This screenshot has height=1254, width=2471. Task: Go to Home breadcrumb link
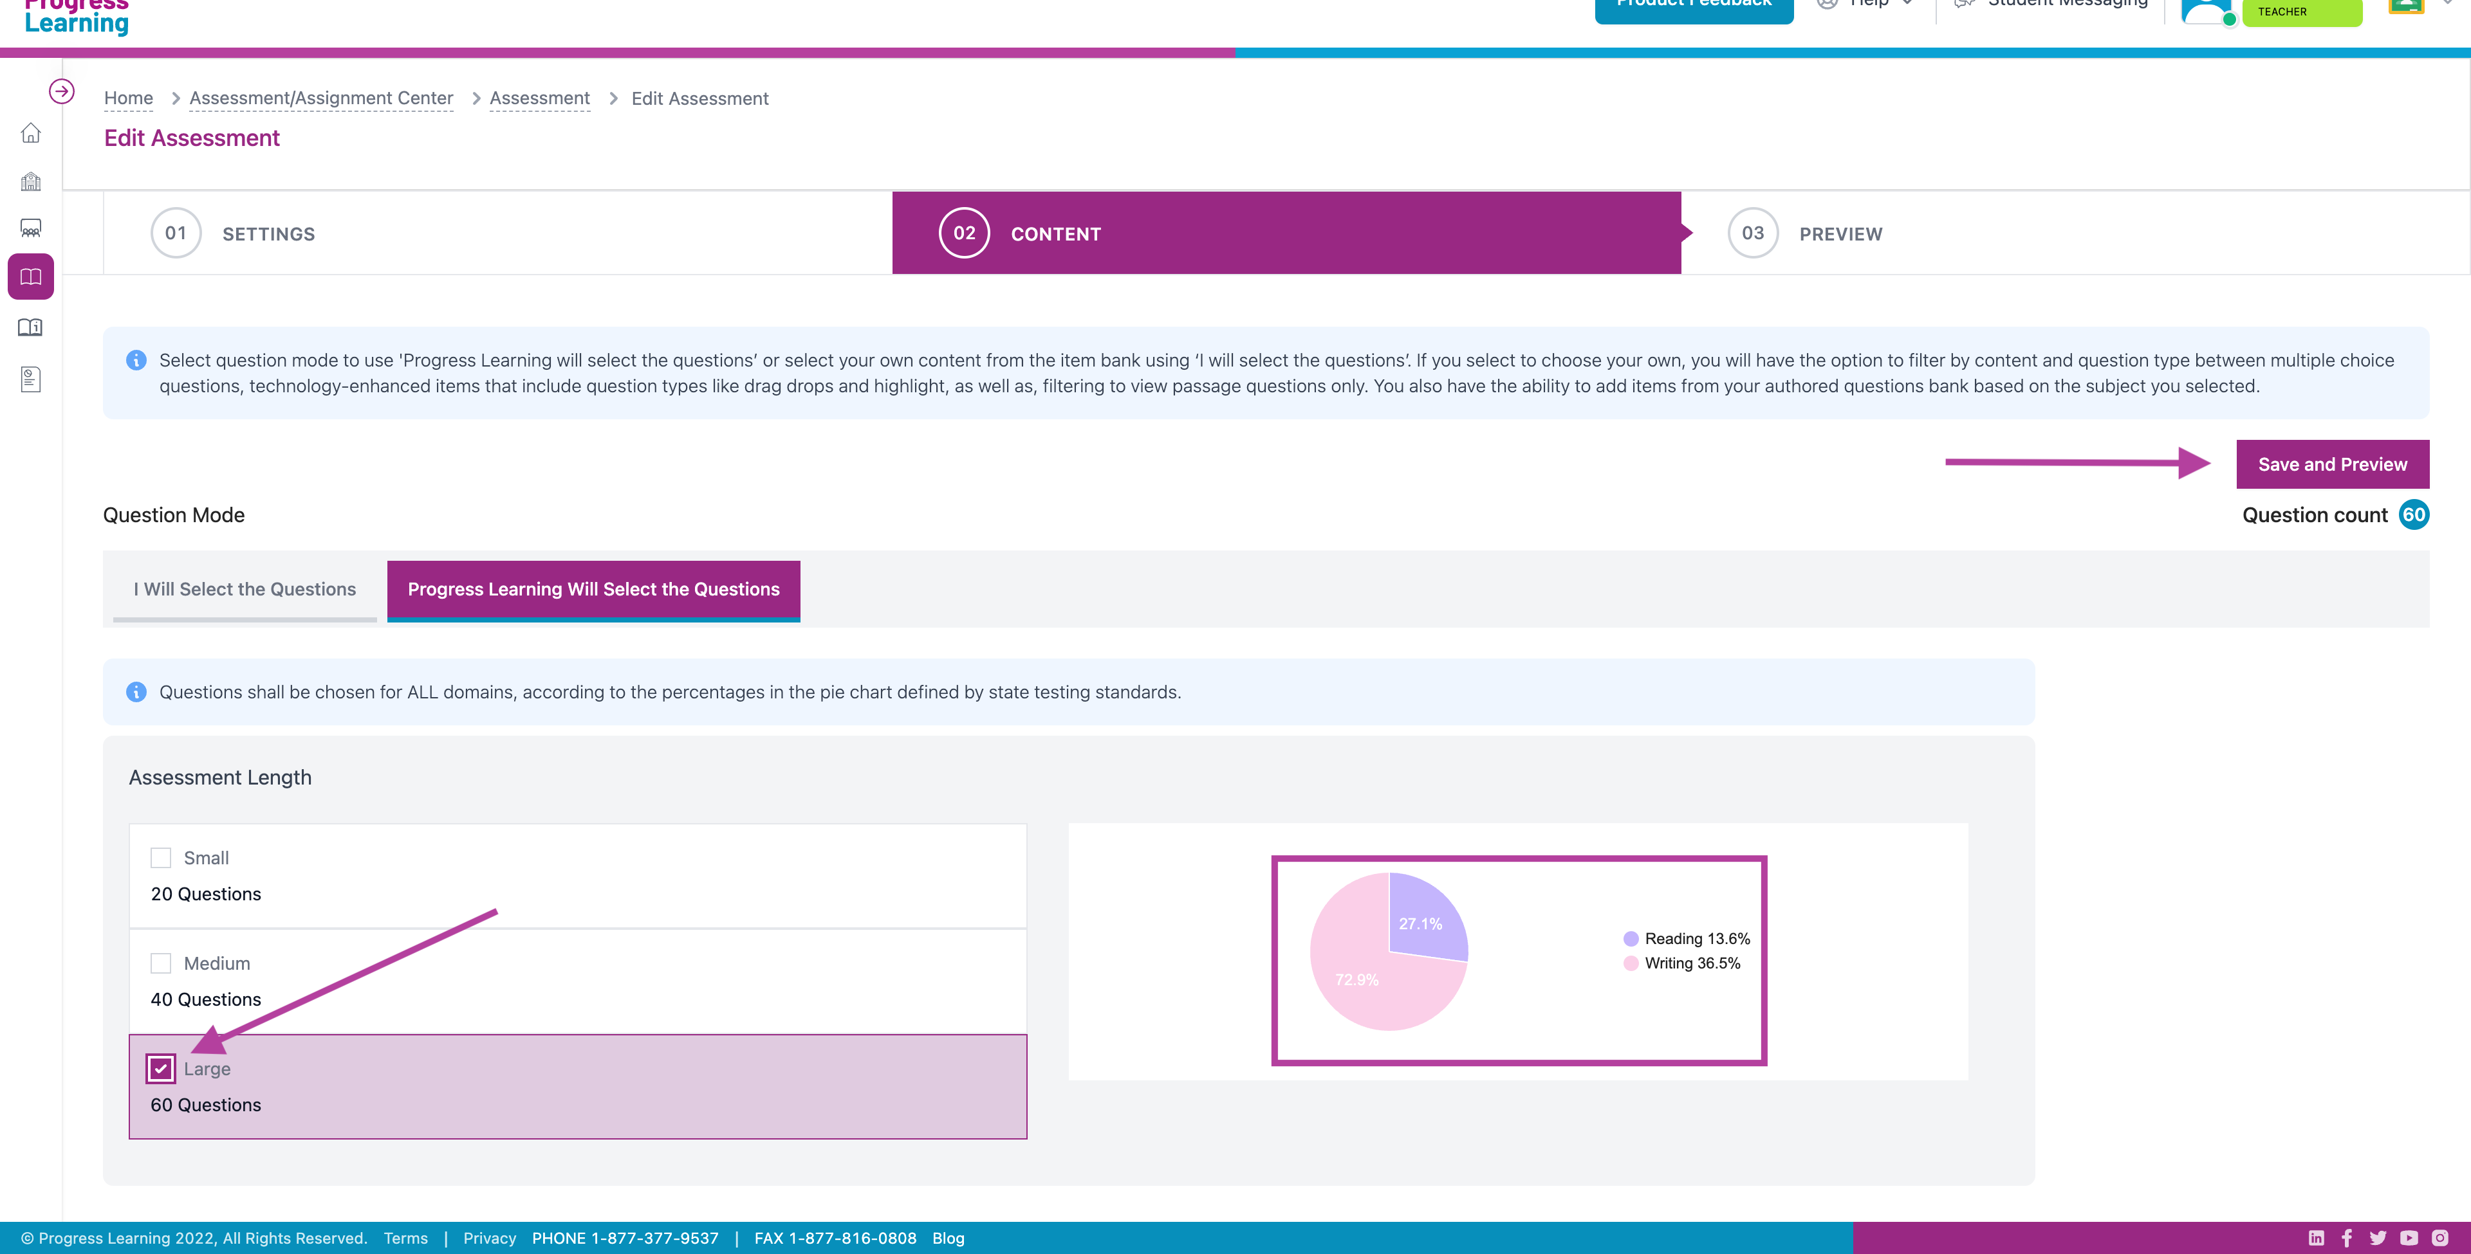tap(129, 99)
